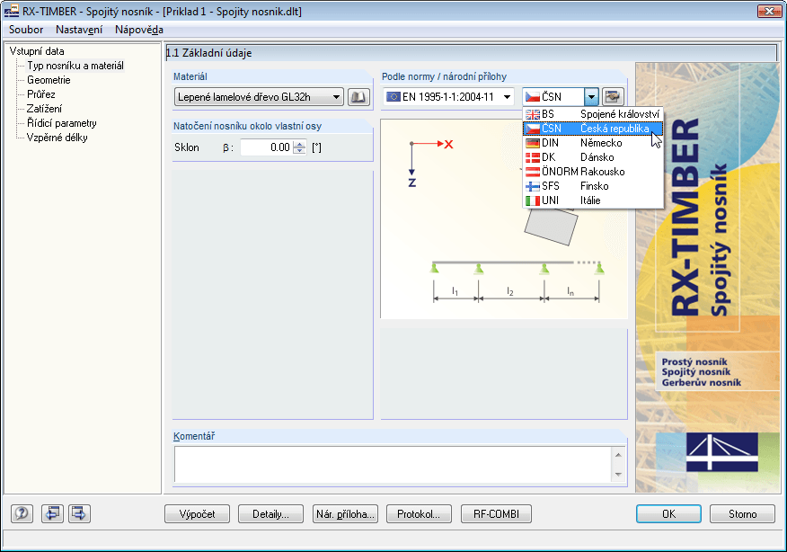
Task: Open Geometrie in the navigation tree
Action: click(49, 80)
